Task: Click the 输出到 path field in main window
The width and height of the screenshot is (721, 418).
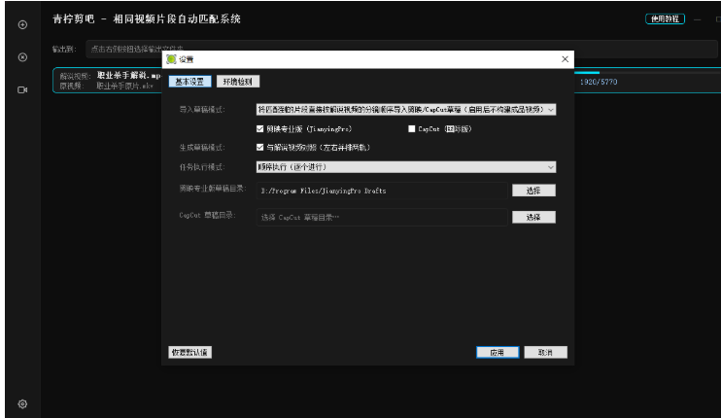Action: click(x=401, y=50)
